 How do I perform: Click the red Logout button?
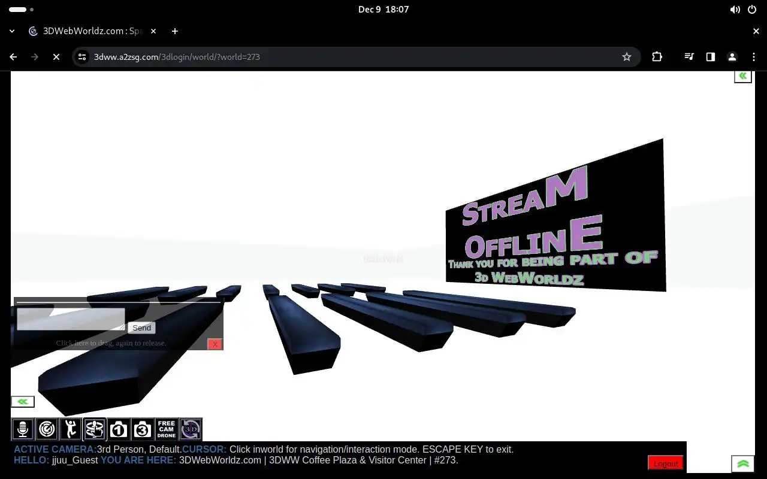coord(666,463)
